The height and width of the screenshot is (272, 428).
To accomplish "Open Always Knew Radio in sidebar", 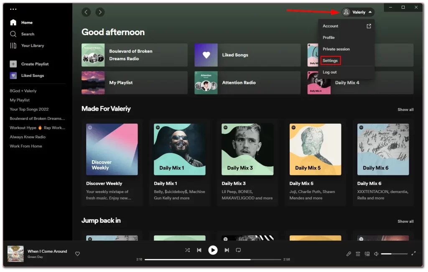I will [x=28, y=137].
